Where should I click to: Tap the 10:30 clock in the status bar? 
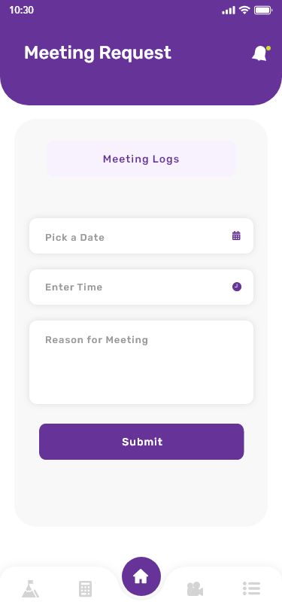[21, 10]
